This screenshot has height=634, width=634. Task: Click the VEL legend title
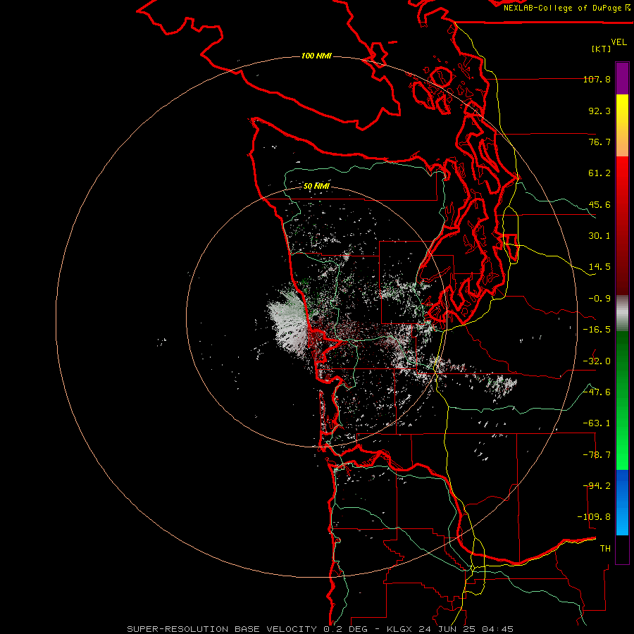click(619, 42)
